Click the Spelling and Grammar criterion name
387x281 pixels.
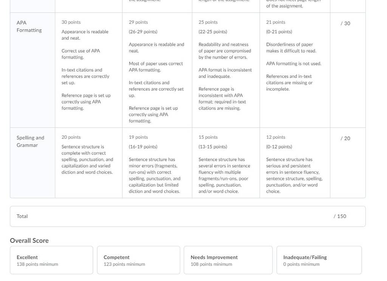(30, 141)
